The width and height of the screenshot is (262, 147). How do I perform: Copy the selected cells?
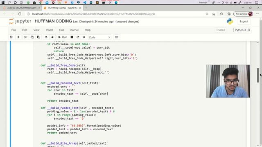pyautogui.click(x=32, y=37)
